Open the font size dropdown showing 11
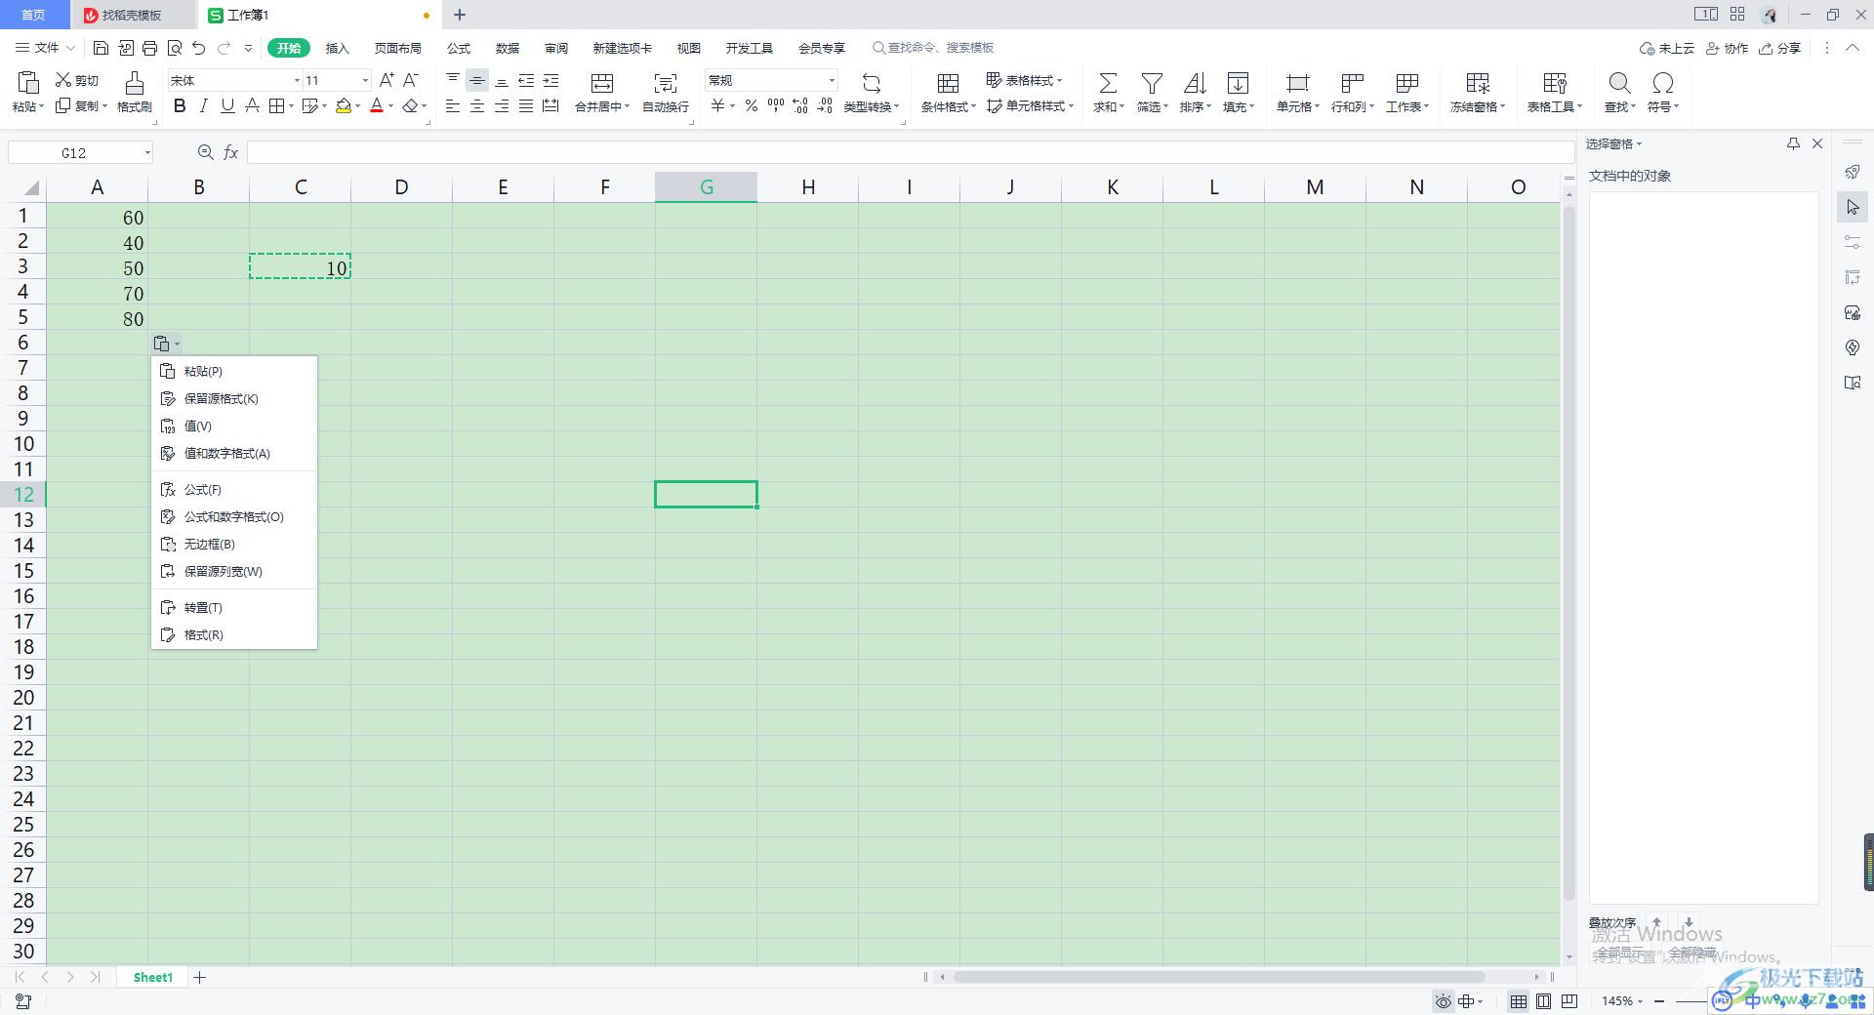 (365, 80)
